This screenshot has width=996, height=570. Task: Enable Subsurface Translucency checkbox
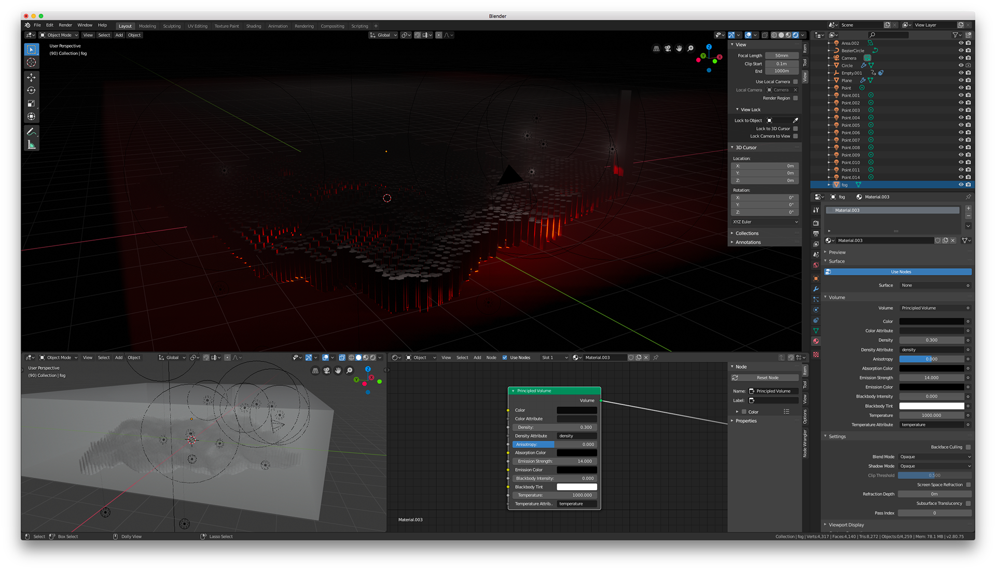tap(968, 504)
